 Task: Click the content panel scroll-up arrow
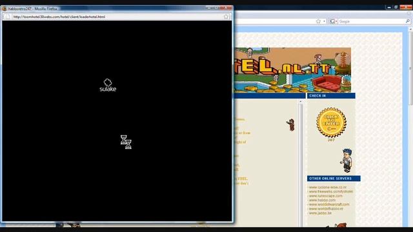[x=301, y=101]
